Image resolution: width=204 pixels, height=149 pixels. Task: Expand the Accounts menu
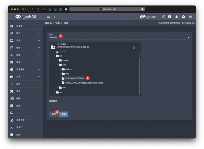pyautogui.click(x=26, y=33)
